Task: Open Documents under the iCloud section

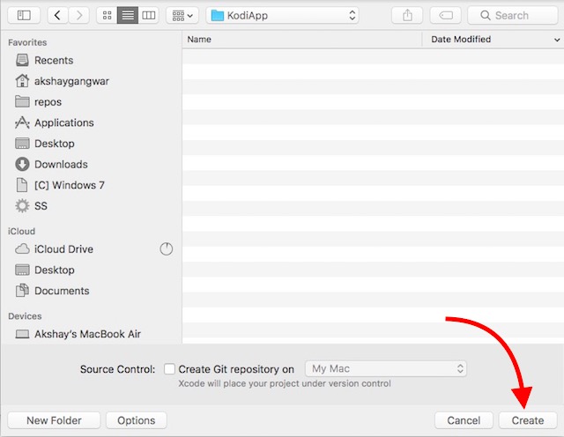Action: 92,291
